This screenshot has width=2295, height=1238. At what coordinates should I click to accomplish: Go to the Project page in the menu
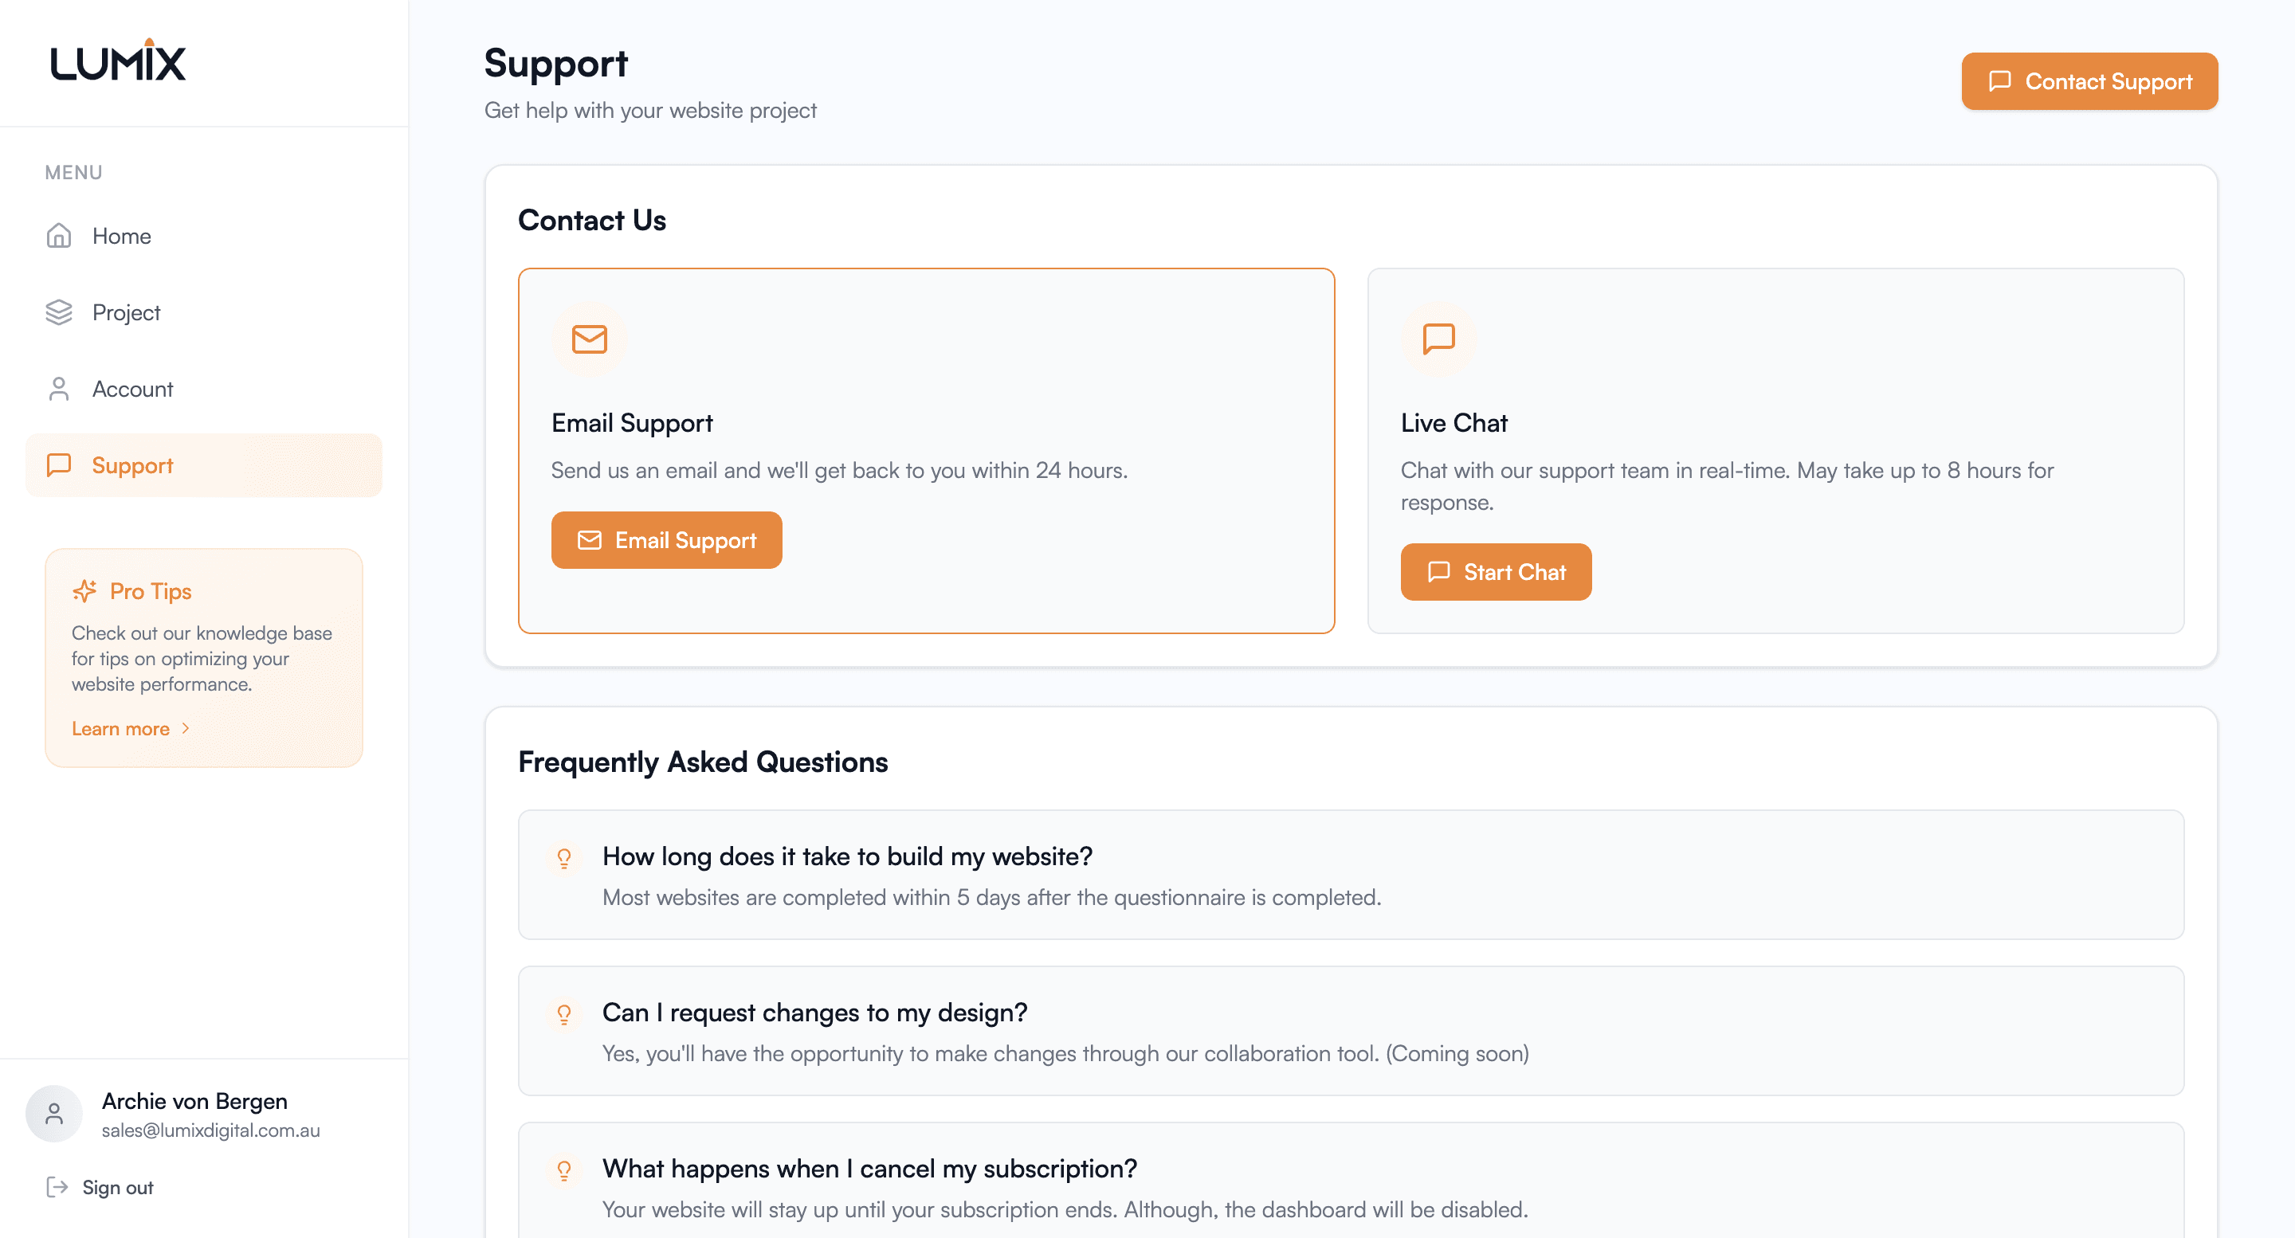pyautogui.click(x=204, y=312)
